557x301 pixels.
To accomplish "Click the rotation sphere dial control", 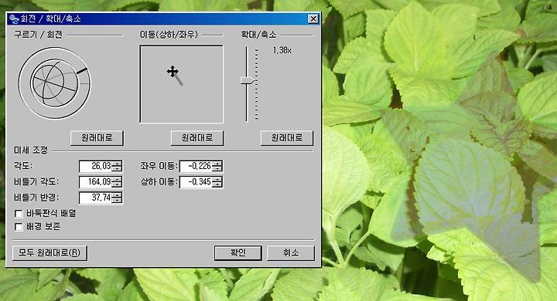I will 54,83.
